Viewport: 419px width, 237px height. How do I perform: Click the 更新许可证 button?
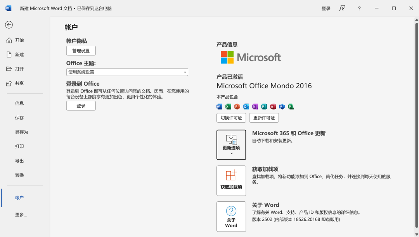click(x=264, y=118)
